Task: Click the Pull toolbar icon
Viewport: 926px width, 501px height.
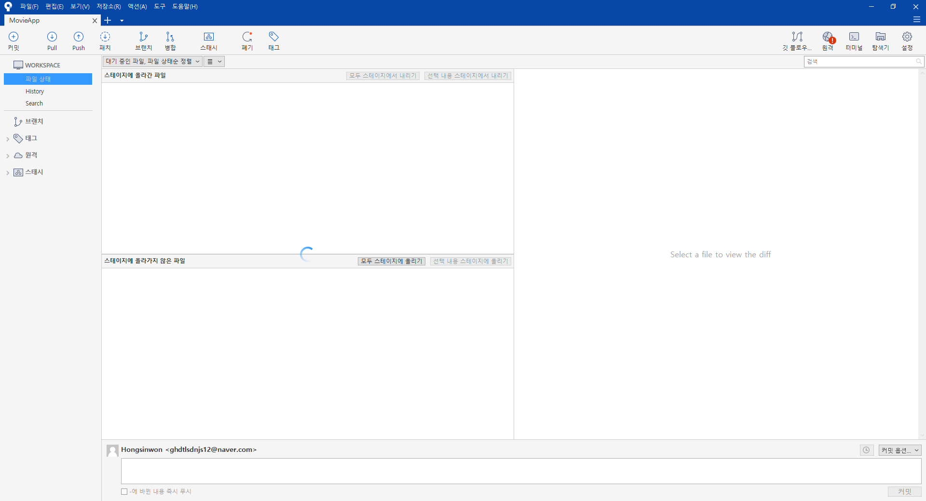Action: (52, 41)
